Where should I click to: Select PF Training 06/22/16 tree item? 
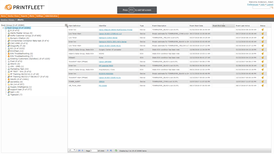[24, 74]
